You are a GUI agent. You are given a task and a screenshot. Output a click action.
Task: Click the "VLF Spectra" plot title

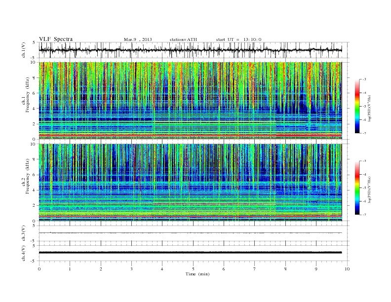[56, 39]
